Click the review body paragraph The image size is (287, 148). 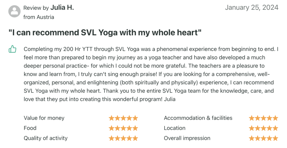151,74
